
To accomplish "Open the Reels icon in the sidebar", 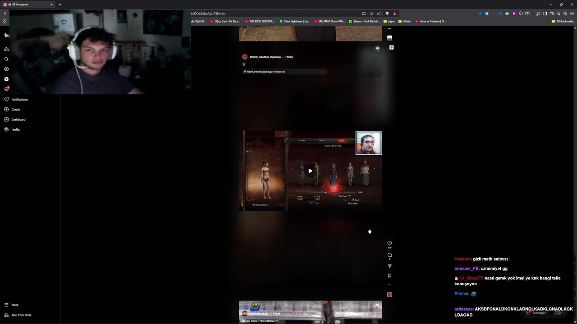I will [x=6, y=79].
